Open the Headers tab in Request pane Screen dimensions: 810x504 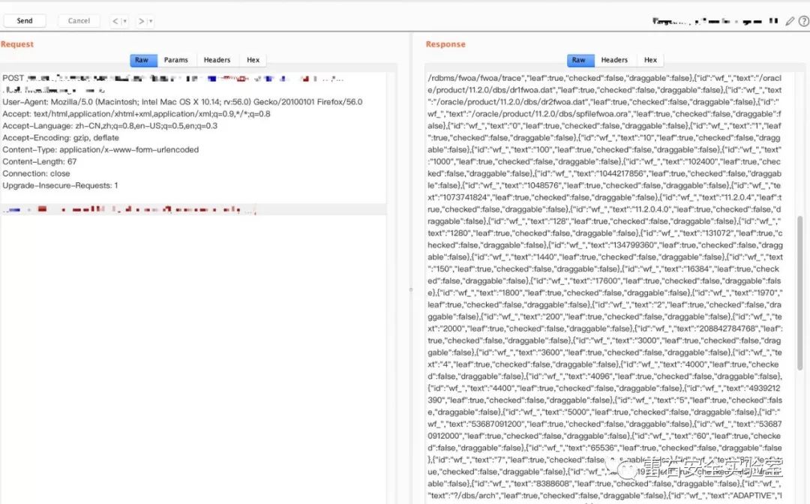coord(217,60)
